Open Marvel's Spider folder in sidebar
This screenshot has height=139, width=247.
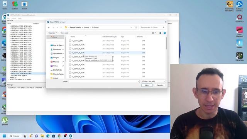pyautogui.click(x=57, y=74)
